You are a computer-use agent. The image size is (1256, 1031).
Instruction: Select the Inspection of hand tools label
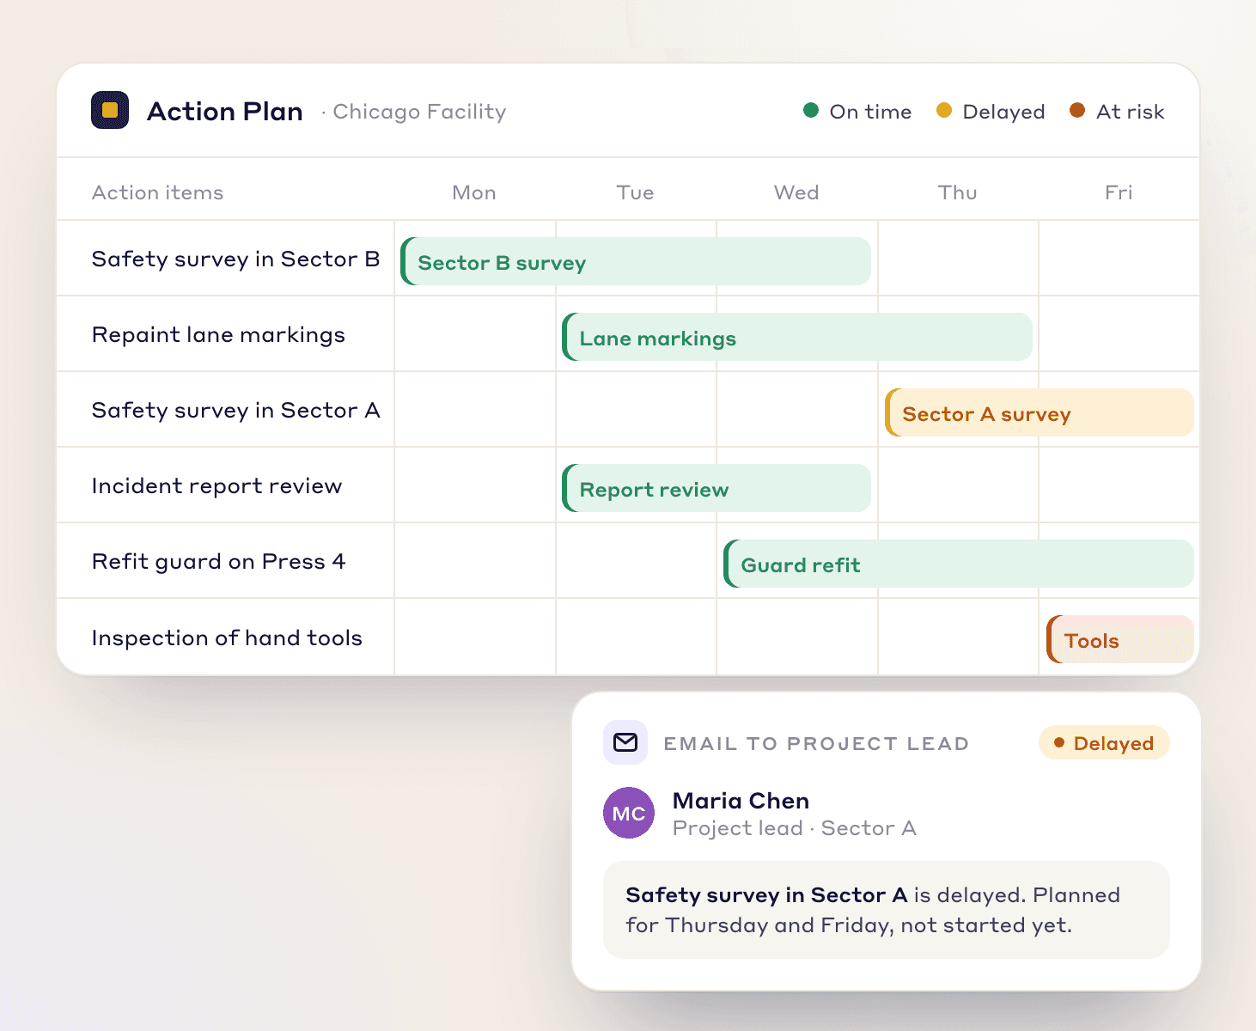tap(228, 638)
